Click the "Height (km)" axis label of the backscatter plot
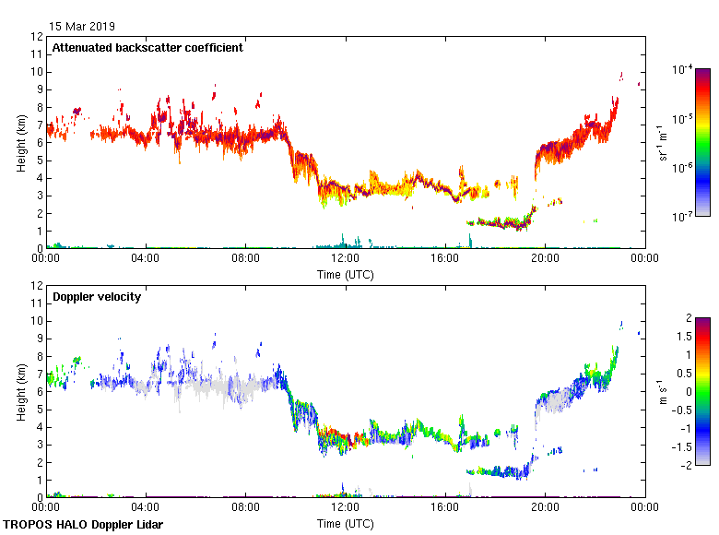The image size is (719, 535). (x=20, y=142)
